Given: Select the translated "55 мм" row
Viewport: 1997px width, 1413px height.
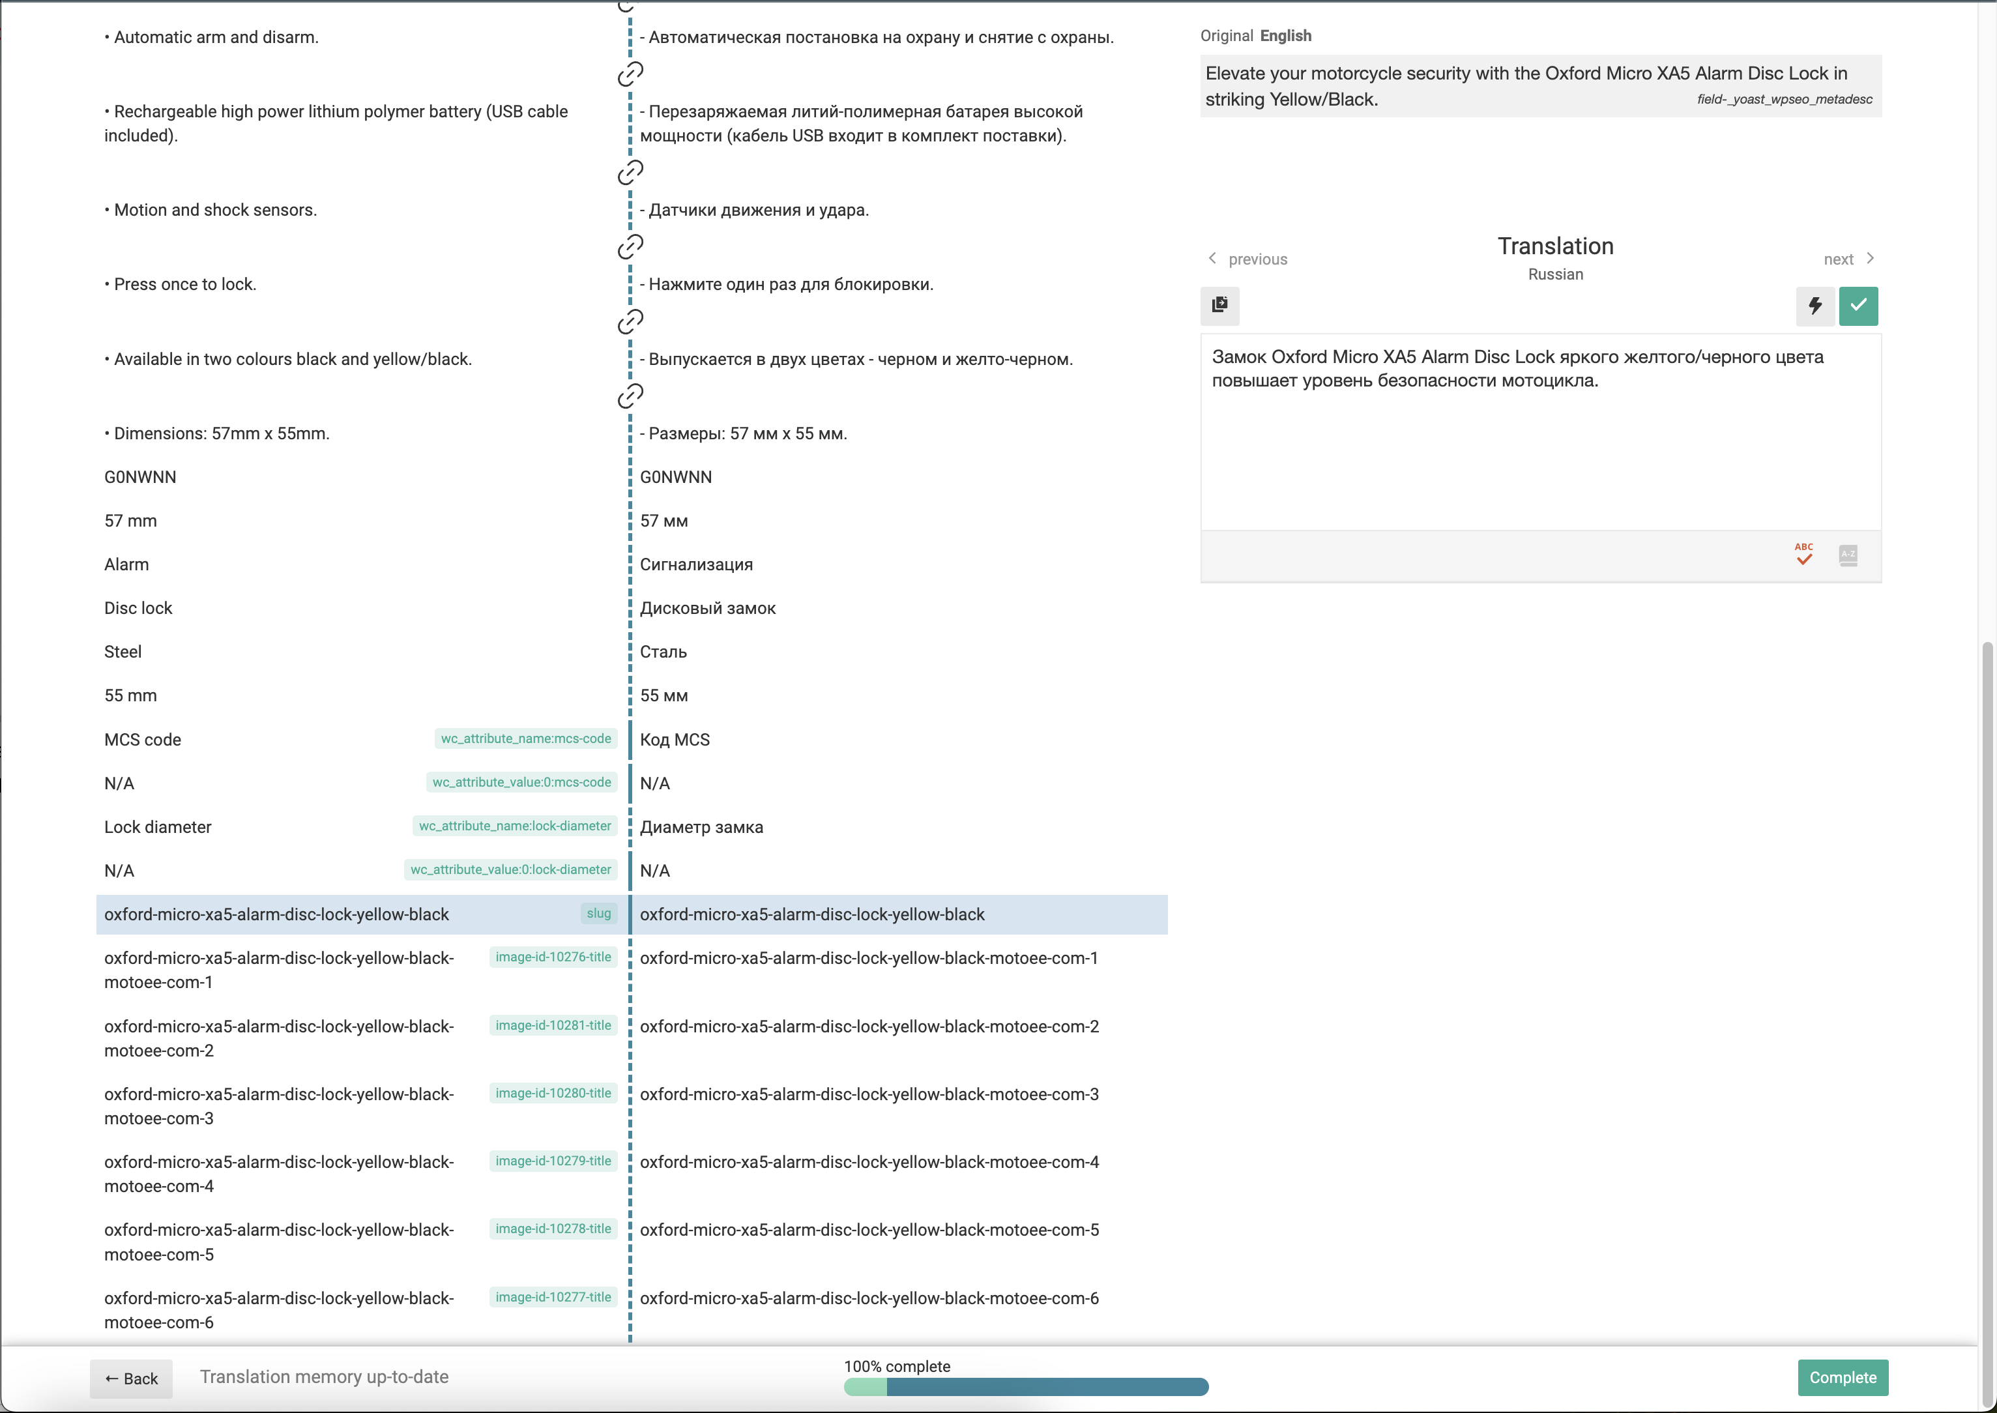Looking at the screenshot, I should (664, 695).
